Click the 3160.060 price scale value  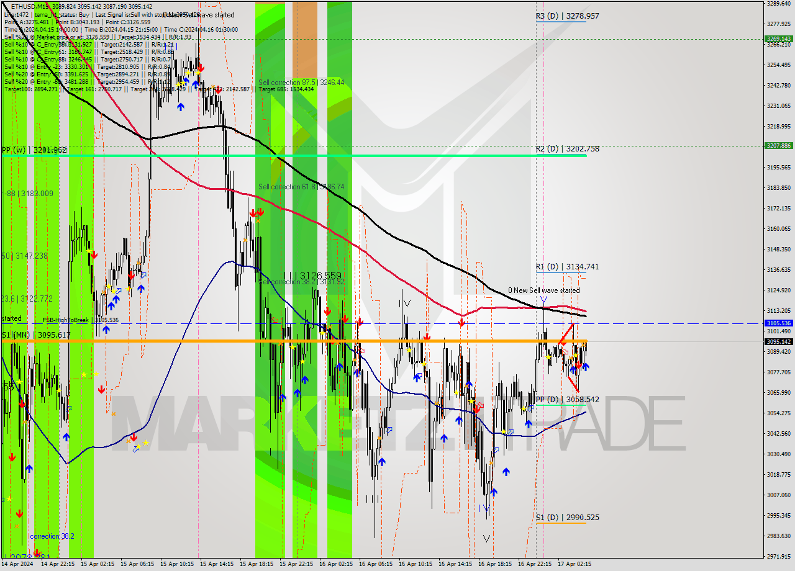[778, 228]
